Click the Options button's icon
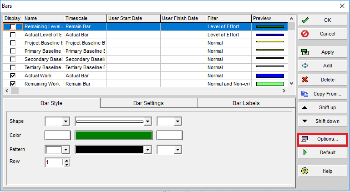The width and height of the screenshot is (350, 192). point(304,139)
